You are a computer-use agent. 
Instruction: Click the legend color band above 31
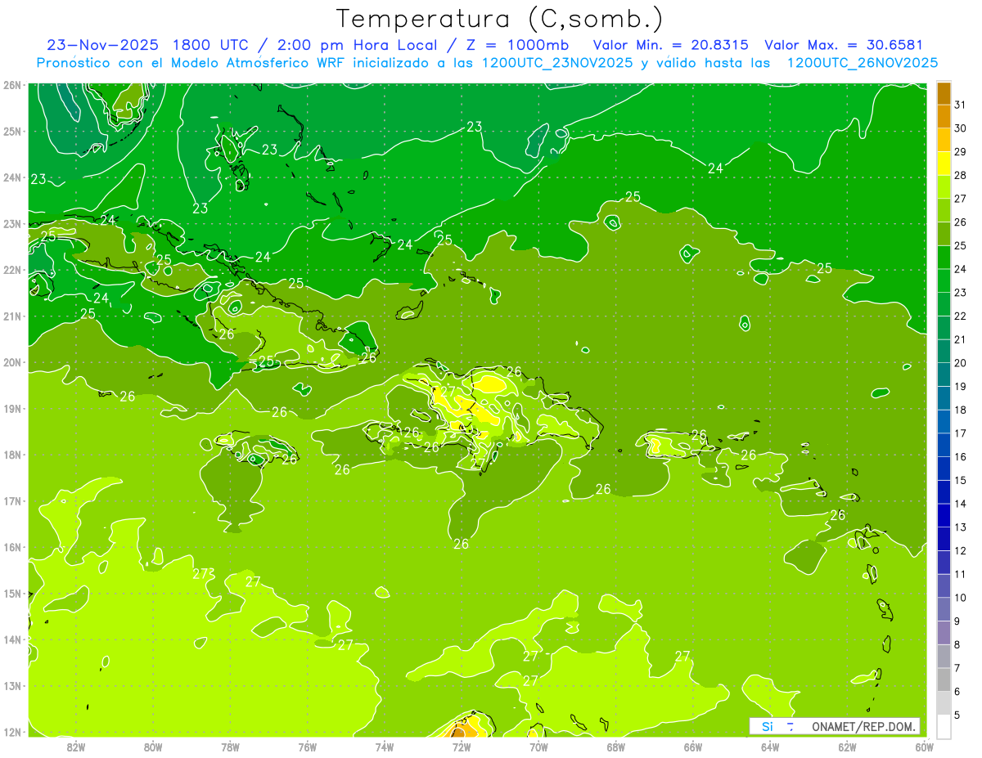944,94
